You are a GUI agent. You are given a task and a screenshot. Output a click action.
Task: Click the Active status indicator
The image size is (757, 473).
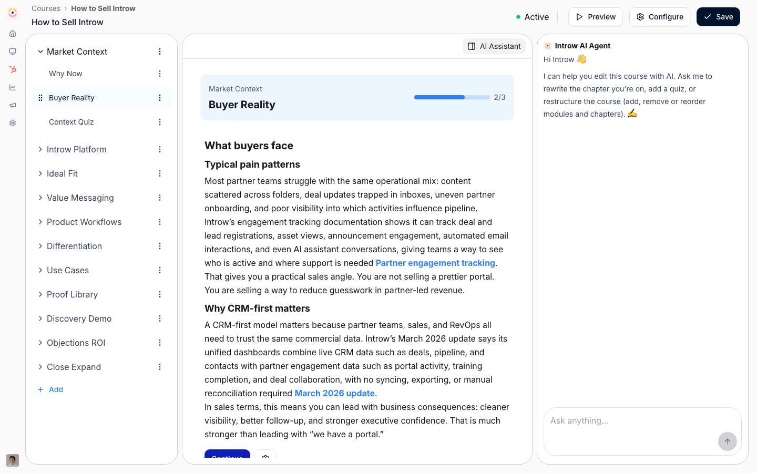pyautogui.click(x=533, y=17)
